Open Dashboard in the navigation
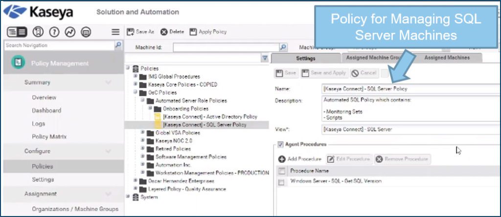This screenshot has width=501, height=217. pos(46,111)
